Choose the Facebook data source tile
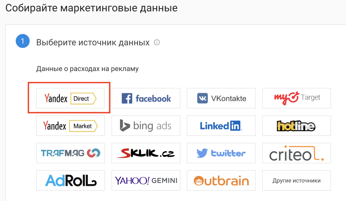The height and width of the screenshot is (201, 346). pos(146,98)
